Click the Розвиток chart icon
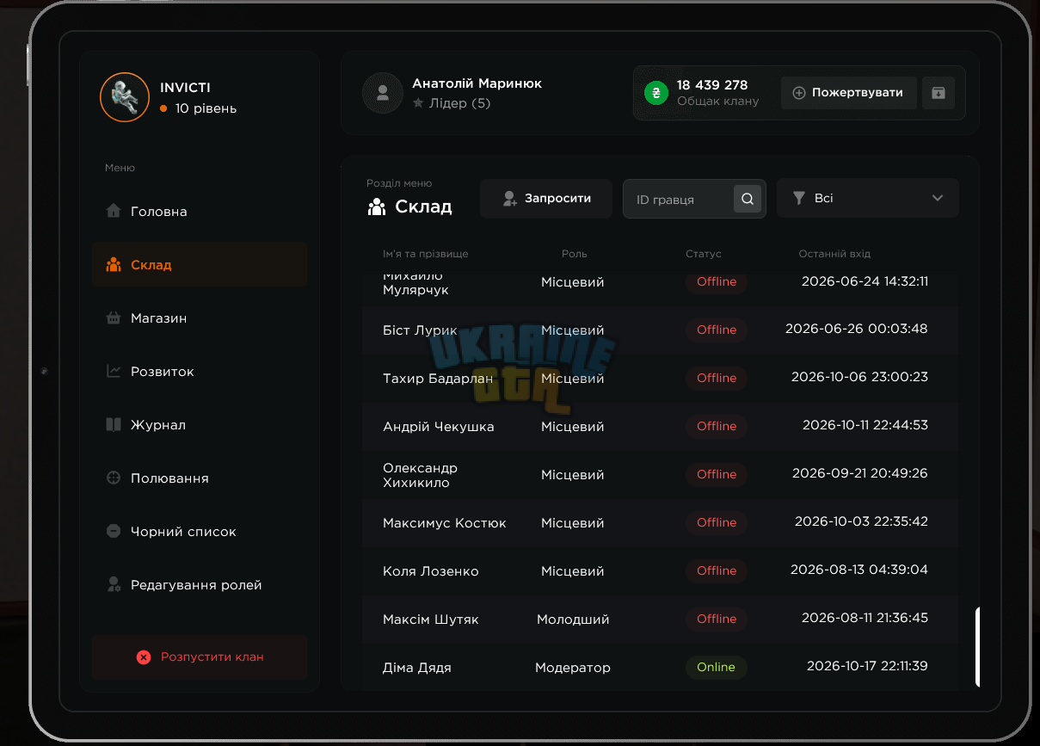Screen dimensions: 1040x746 (113, 371)
